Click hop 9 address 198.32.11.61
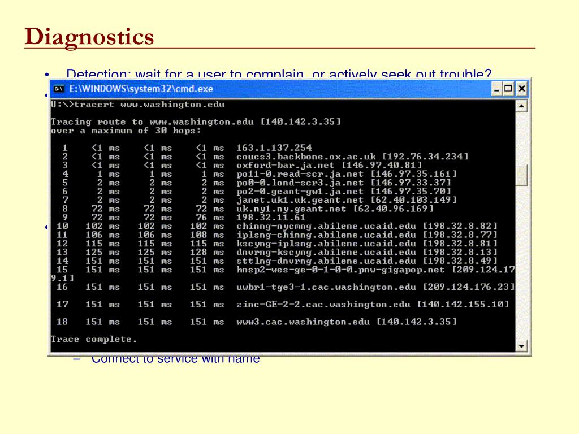This screenshot has height=434, width=579. point(271,218)
